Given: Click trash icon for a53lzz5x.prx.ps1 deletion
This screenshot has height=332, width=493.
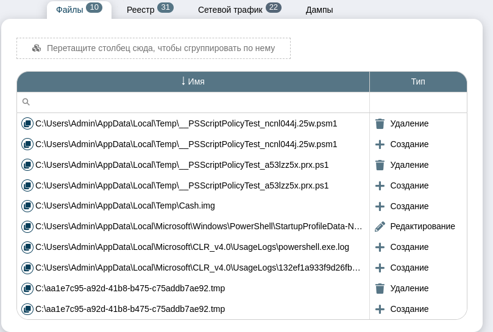Looking at the screenshot, I should [x=380, y=165].
